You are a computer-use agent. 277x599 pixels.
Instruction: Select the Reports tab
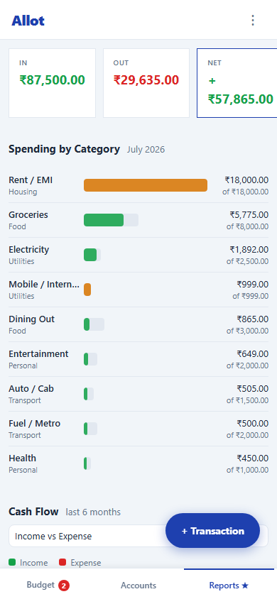(229, 586)
